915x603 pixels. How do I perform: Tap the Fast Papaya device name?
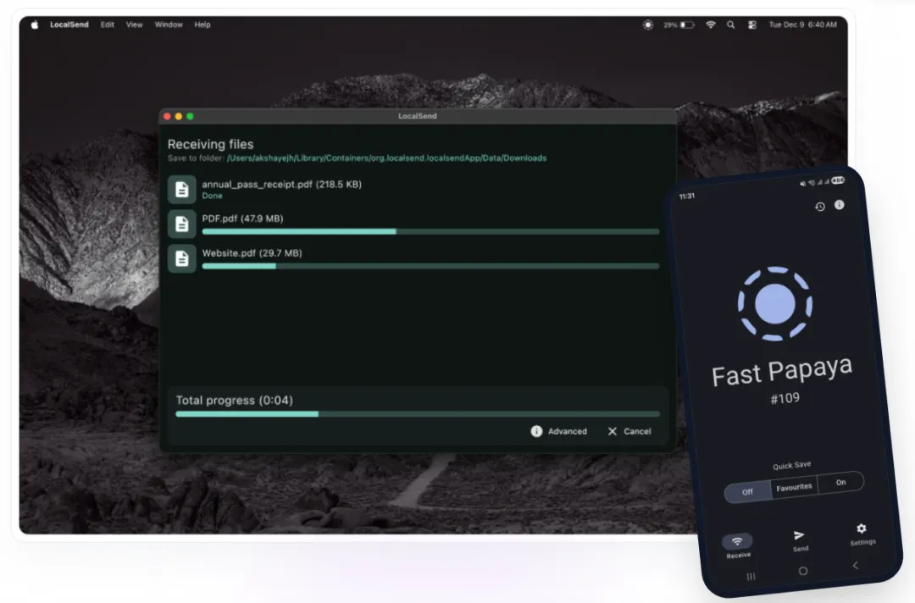click(x=782, y=371)
